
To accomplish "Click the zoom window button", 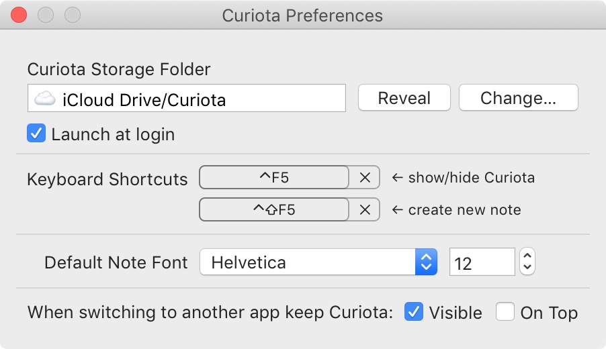I will pyautogui.click(x=72, y=15).
